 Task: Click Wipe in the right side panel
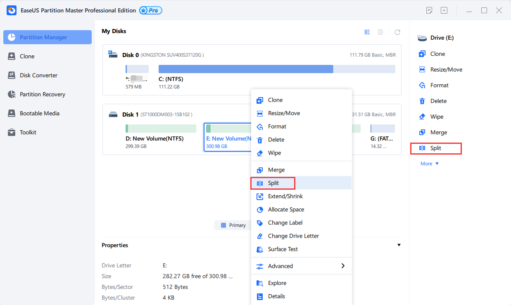(436, 117)
